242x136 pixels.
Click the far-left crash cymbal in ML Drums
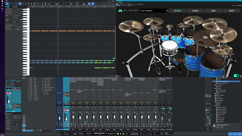[131, 27]
